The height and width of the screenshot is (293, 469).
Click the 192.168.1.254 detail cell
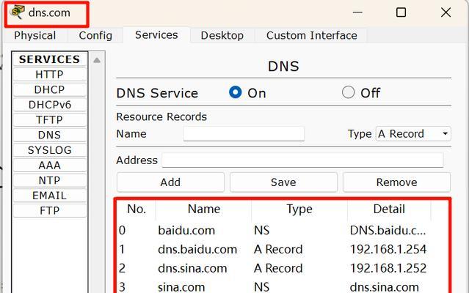(x=388, y=250)
